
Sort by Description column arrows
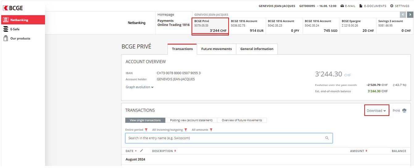(175, 151)
